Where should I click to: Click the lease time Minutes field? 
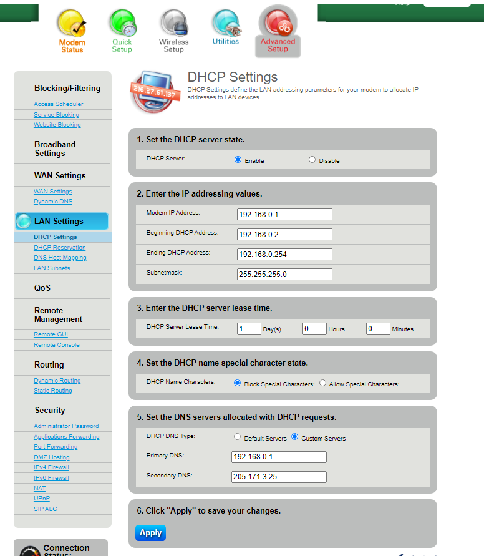tap(378, 329)
